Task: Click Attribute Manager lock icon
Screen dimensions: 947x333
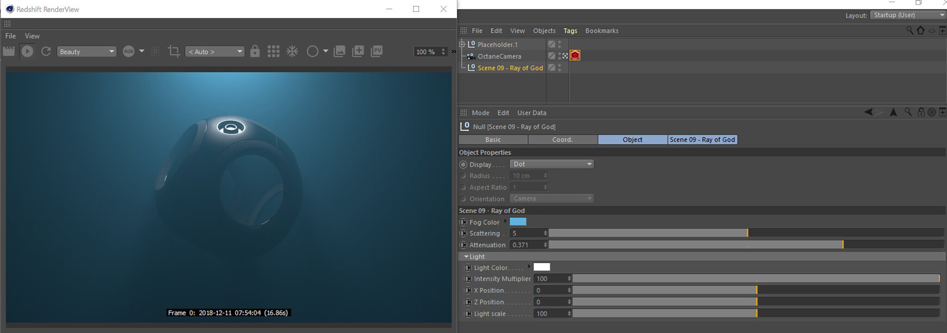Action: [x=921, y=112]
